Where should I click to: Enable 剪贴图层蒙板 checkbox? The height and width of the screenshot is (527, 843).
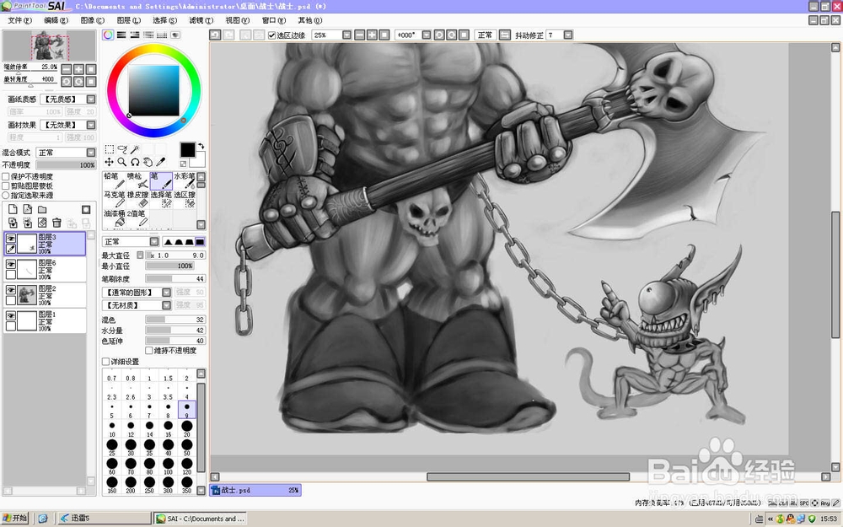coord(6,186)
